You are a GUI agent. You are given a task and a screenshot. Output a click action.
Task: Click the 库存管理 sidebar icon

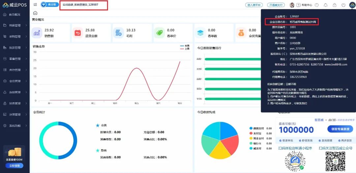pyautogui.click(x=5, y=70)
